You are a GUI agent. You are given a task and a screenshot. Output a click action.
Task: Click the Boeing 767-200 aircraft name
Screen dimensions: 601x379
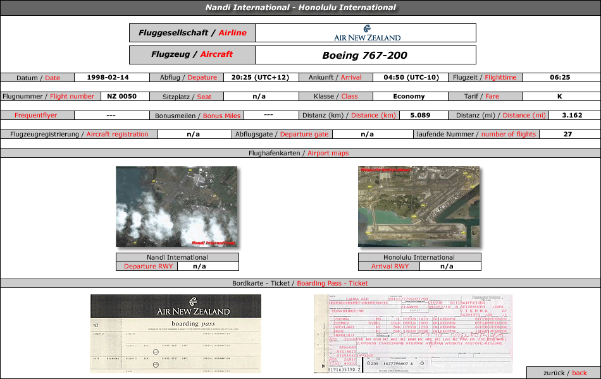[364, 55]
